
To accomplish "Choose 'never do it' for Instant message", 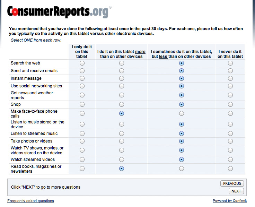I will coord(230,78).
